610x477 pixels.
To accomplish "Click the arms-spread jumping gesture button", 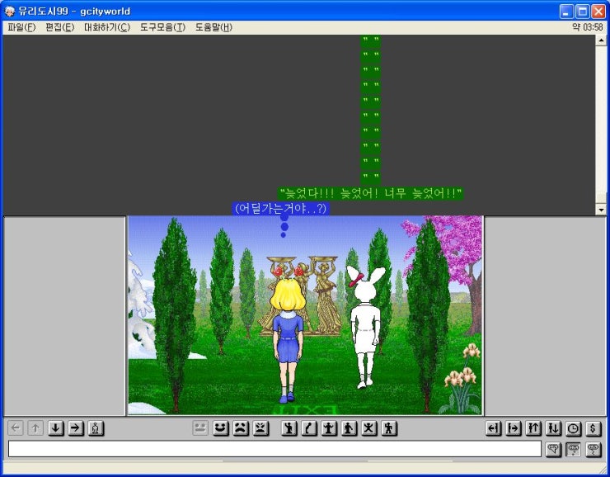I will pyautogui.click(x=369, y=428).
